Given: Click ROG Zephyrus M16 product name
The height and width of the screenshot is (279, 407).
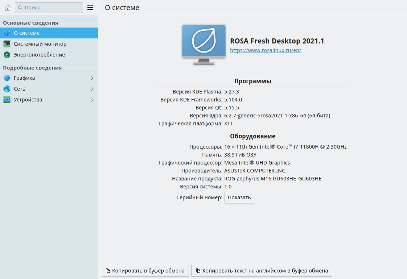Looking at the screenshot, I should point(273,179).
